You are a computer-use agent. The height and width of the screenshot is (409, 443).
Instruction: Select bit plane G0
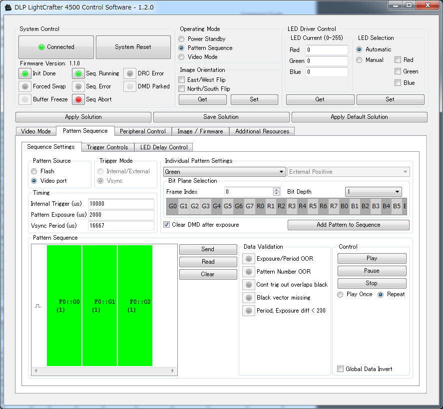click(x=173, y=206)
